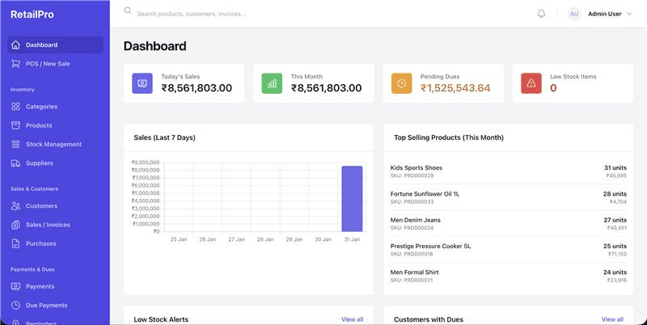Open the Categories section
The width and height of the screenshot is (647, 325).
pos(41,107)
